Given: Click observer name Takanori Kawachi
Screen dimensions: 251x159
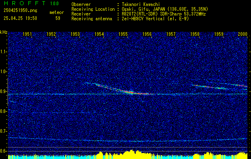Looking at the screenshot, I should point(141,4).
